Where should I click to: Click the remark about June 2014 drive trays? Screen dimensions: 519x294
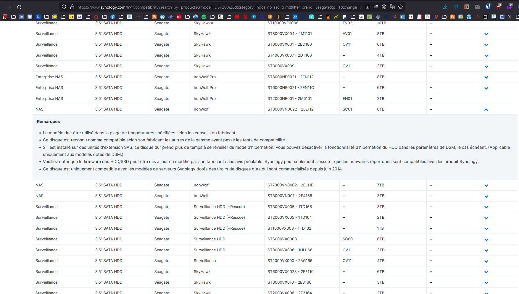click(x=193, y=169)
